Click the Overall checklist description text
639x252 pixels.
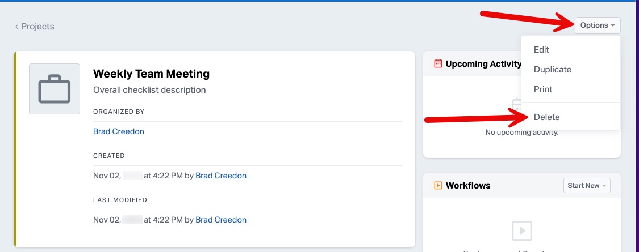pos(149,90)
